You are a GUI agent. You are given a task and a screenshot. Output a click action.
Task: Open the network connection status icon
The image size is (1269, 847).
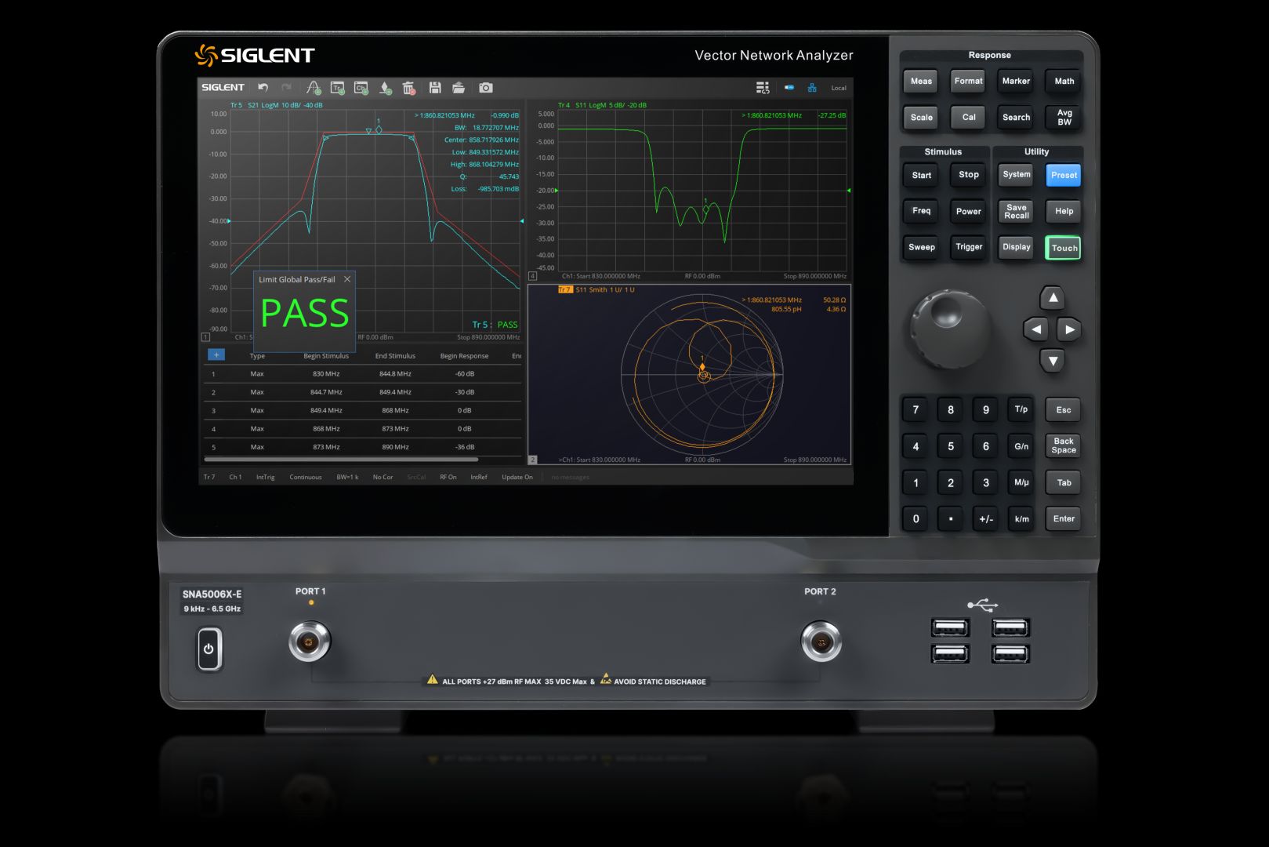[x=812, y=88]
